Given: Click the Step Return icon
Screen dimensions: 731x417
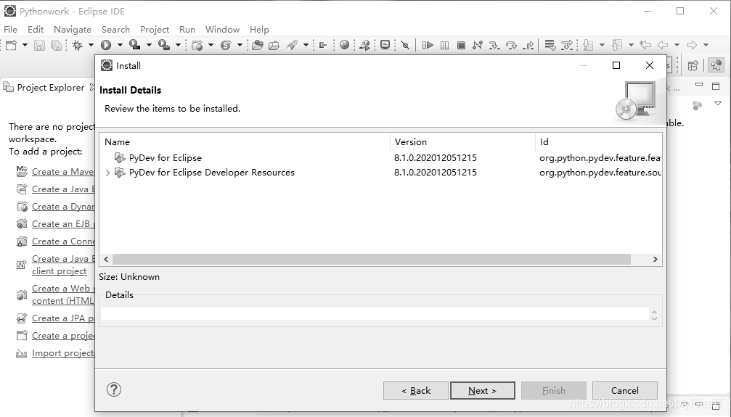Looking at the screenshot, I should (x=528, y=45).
